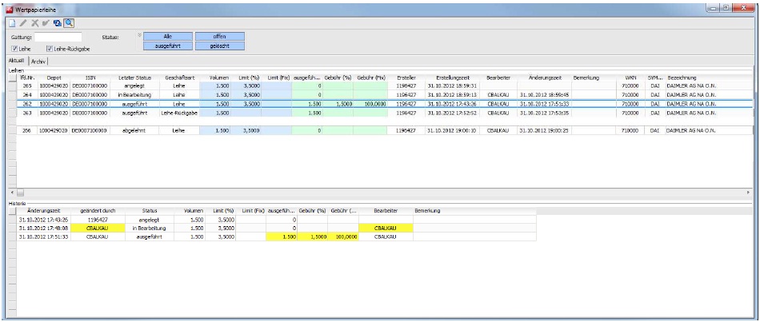Click right arrow of Leihen horizontal scrollbar
Image resolution: width=760 pixels, height=322 pixels.
pyautogui.click(x=748, y=193)
